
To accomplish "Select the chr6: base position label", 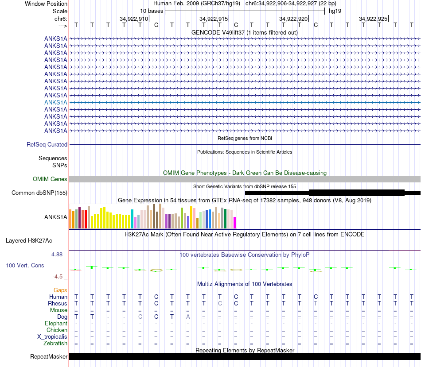I will (61, 19).
